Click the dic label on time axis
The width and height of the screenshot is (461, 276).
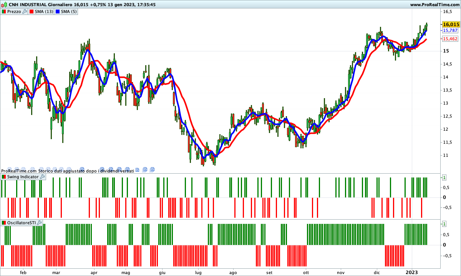tap(377, 272)
